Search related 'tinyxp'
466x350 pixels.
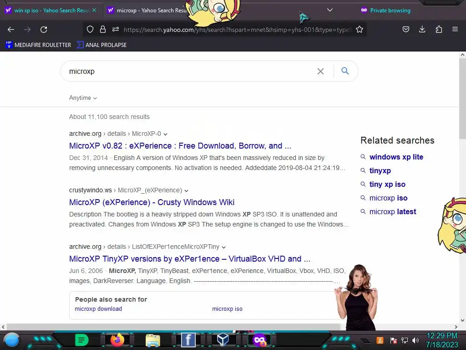[380, 170]
